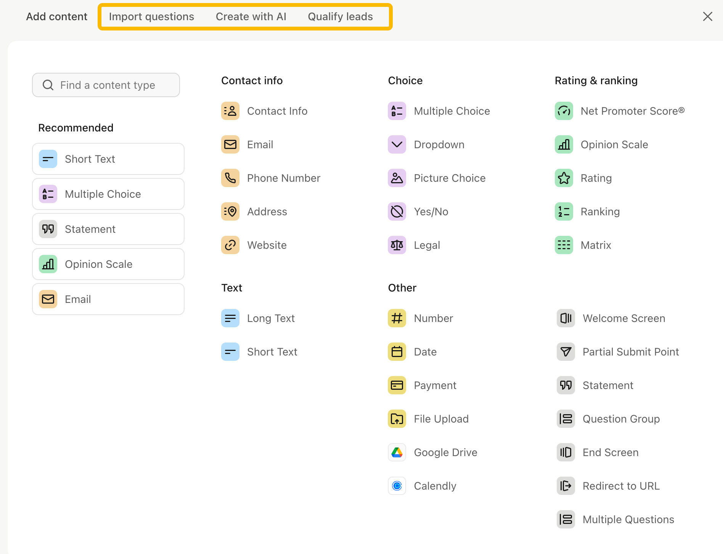
Task: Click the Date calendar icon
Action: (397, 352)
